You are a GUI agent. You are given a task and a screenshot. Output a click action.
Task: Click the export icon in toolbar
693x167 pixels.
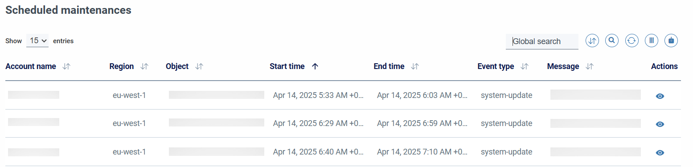[x=671, y=41]
